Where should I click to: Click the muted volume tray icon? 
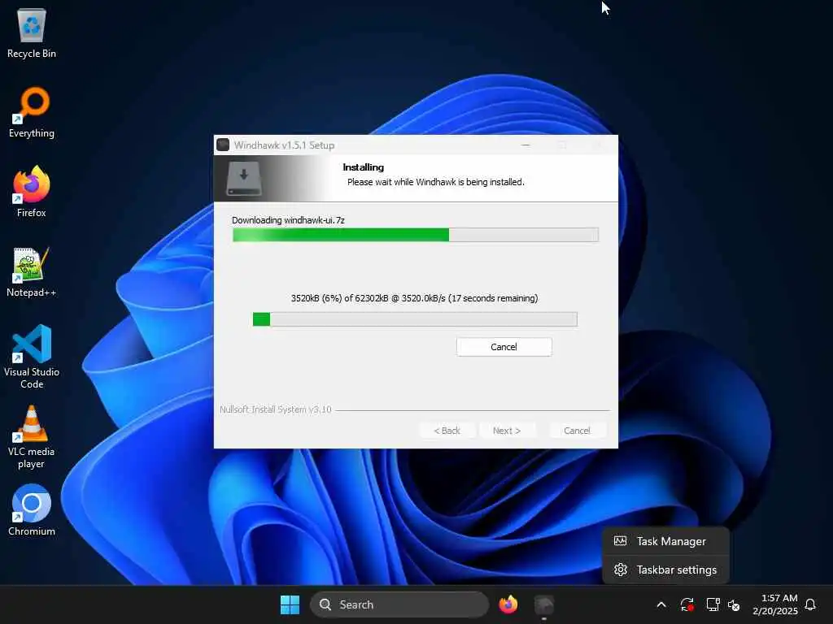coord(734,604)
